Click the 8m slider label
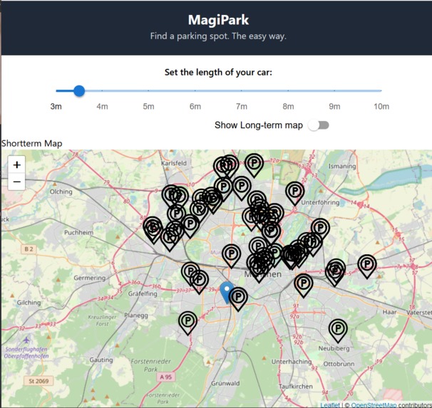Screen dimensions: 432x408 288,107
